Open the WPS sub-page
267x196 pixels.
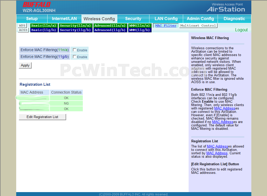tap(22, 26)
